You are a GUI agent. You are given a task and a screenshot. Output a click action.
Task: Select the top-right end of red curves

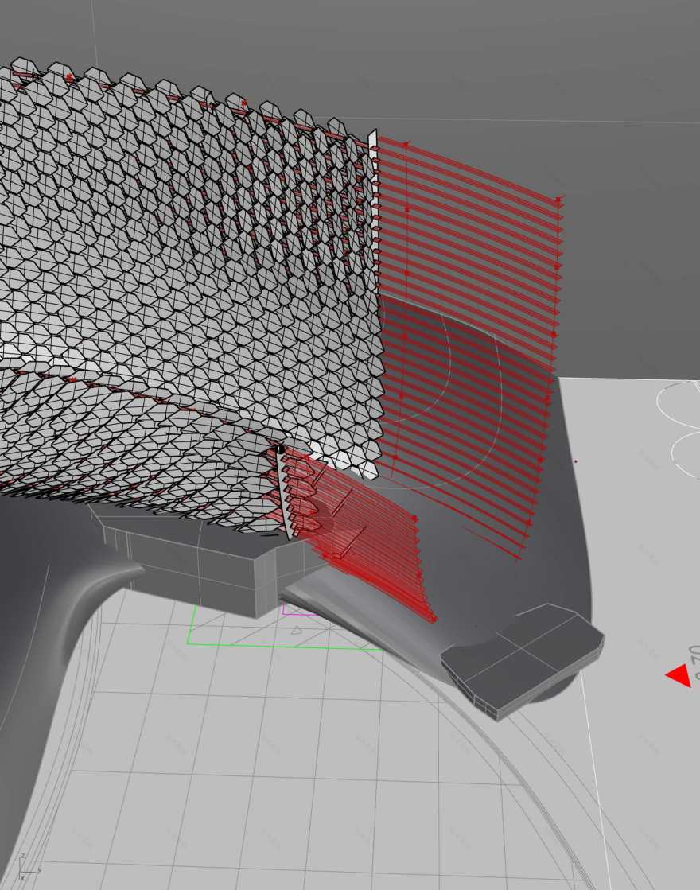(x=558, y=199)
